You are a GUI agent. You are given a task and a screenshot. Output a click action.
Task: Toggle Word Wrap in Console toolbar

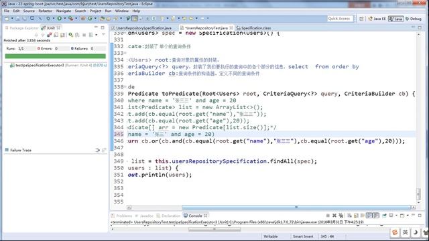362,216
